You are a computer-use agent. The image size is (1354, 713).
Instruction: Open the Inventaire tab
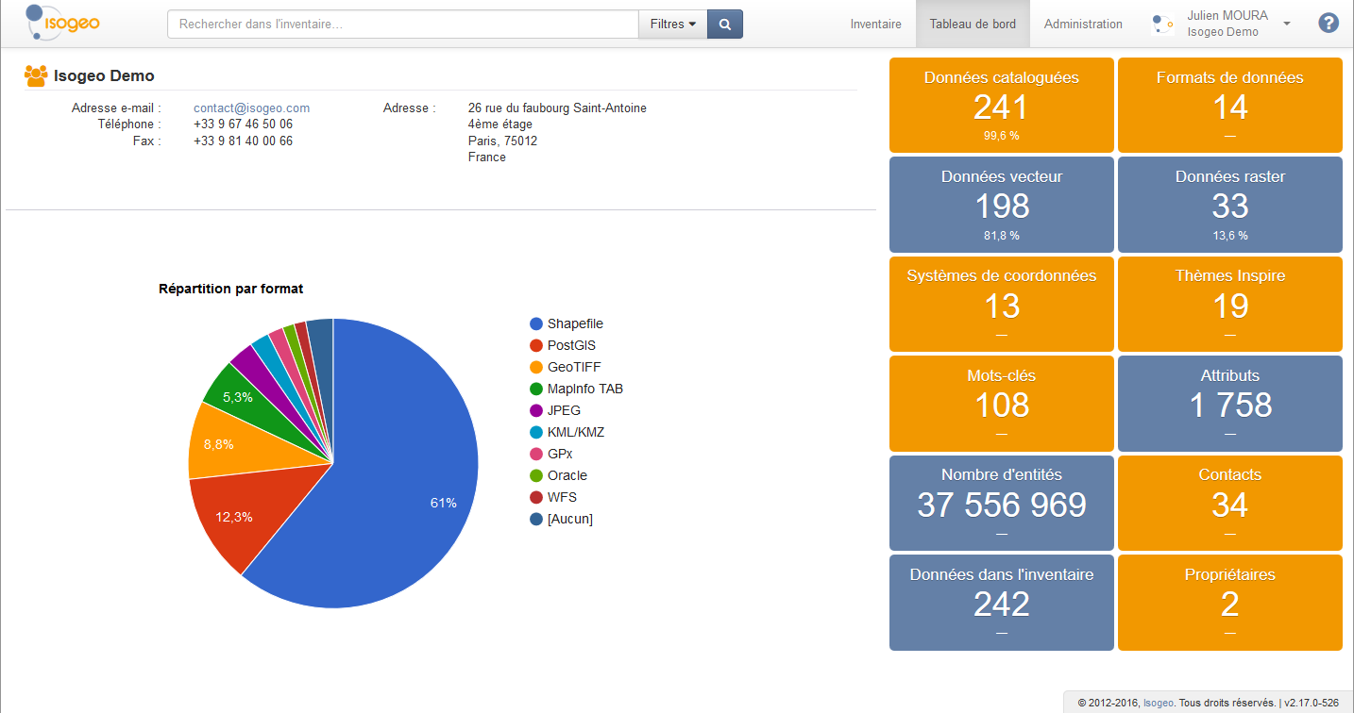875,25
